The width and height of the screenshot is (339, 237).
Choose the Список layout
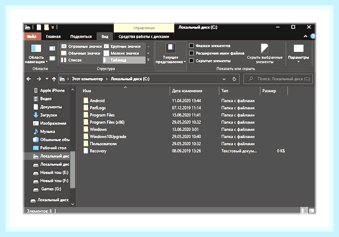click(x=72, y=60)
